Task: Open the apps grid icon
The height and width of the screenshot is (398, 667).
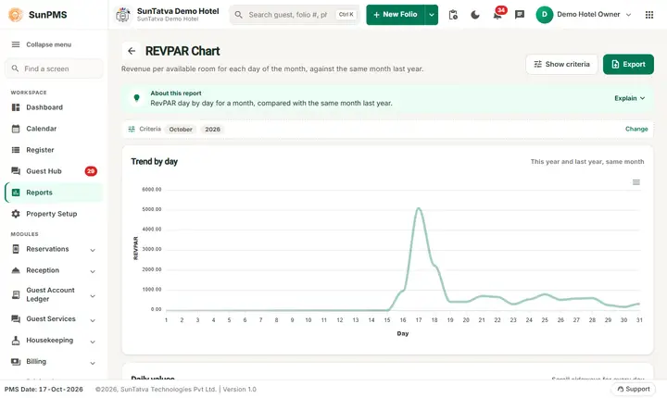Action: pos(649,15)
